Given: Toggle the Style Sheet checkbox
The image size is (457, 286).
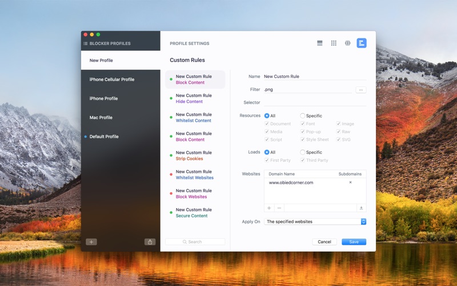Looking at the screenshot, I should click(x=303, y=140).
